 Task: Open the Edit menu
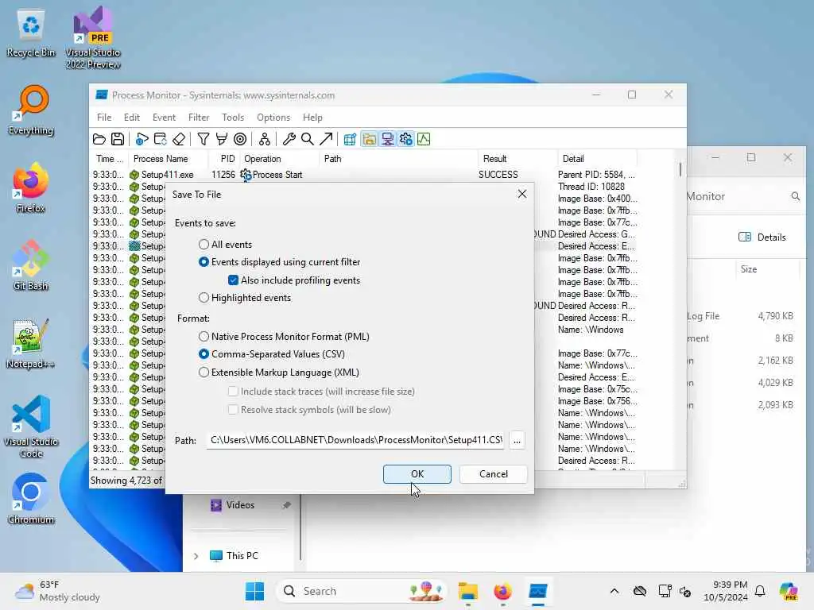[132, 118]
